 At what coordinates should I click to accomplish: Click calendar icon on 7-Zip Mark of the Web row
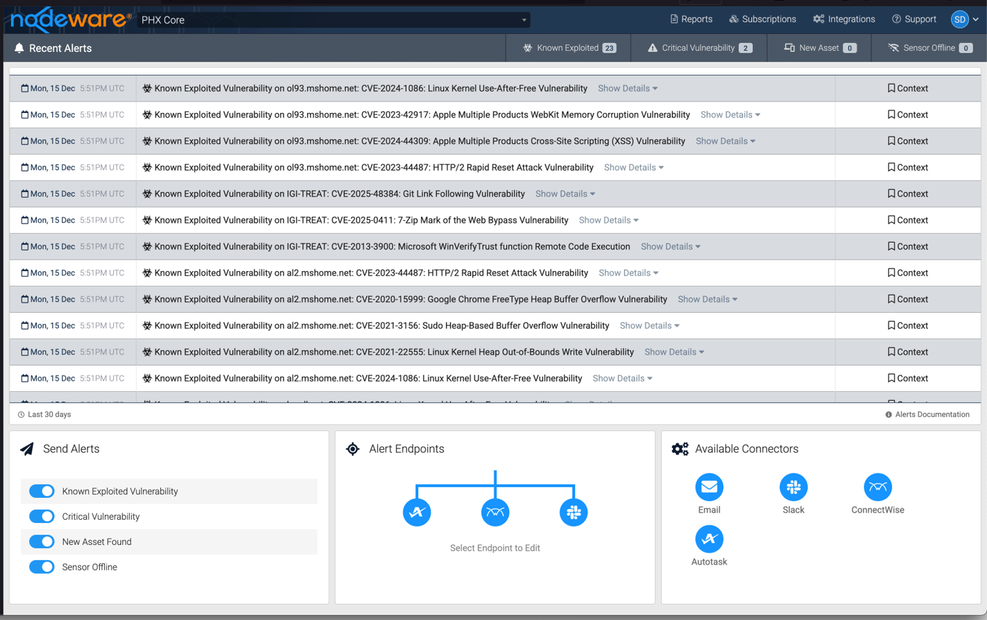(24, 220)
